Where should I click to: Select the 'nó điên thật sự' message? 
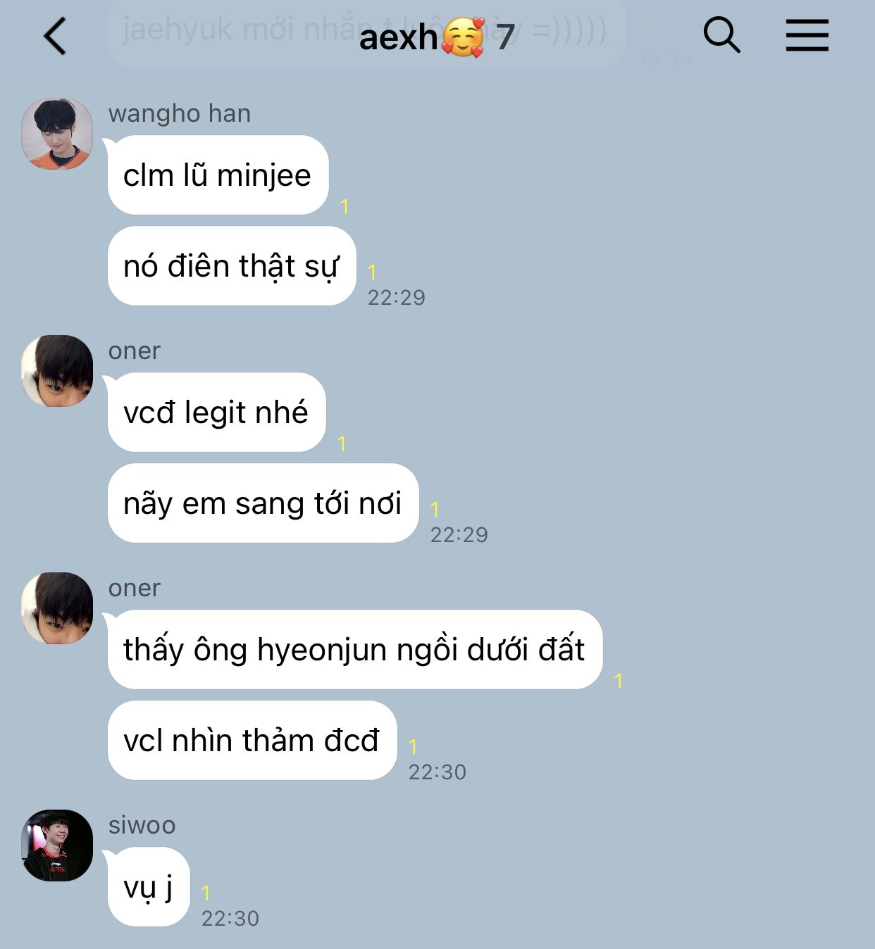click(232, 266)
